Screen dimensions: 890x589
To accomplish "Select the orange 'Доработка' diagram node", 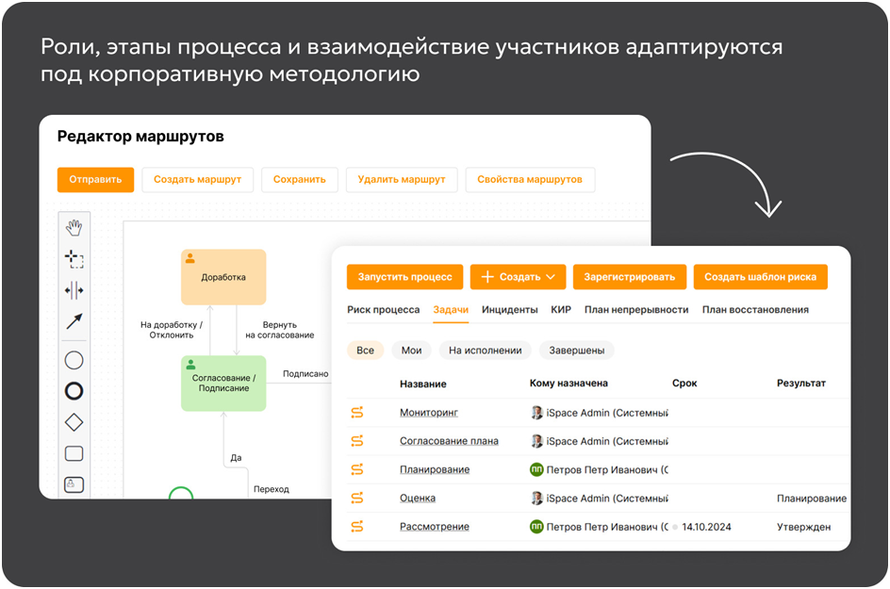I will click(223, 277).
